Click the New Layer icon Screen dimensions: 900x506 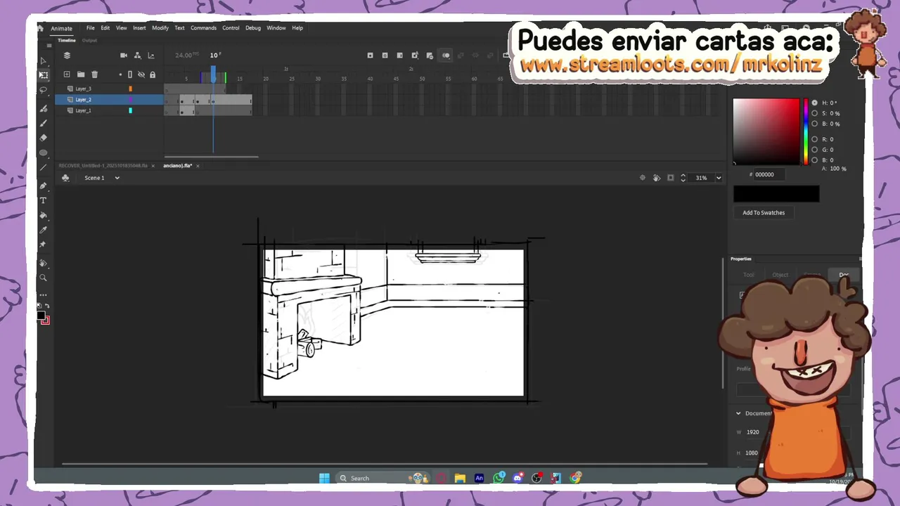click(x=67, y=74)
